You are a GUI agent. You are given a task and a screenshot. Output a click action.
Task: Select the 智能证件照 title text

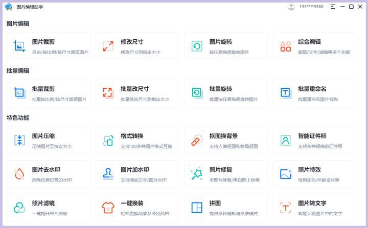(312, 136)
